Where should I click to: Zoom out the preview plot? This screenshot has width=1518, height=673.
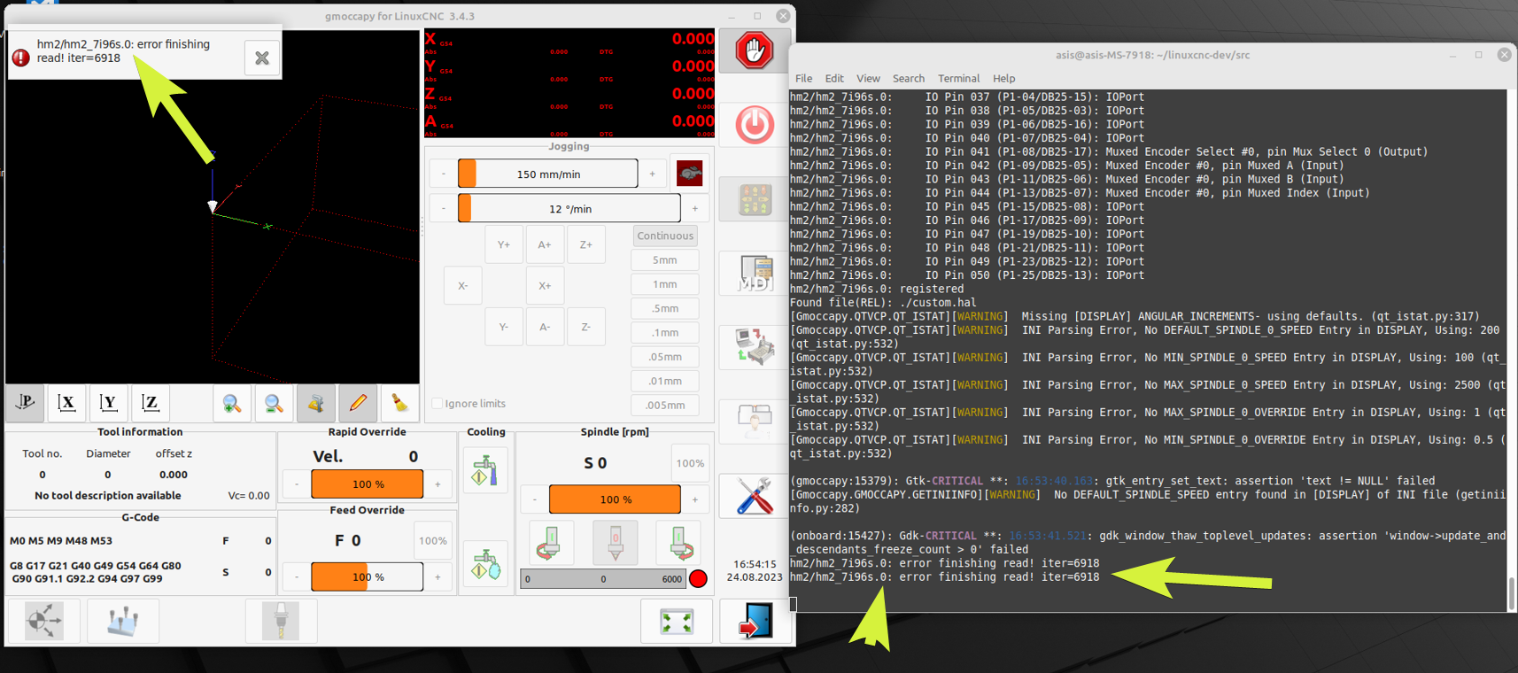click(x=274, y=403)
